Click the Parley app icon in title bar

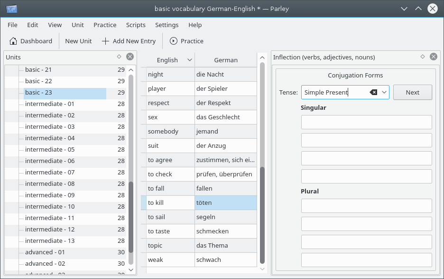pos(12,9)
